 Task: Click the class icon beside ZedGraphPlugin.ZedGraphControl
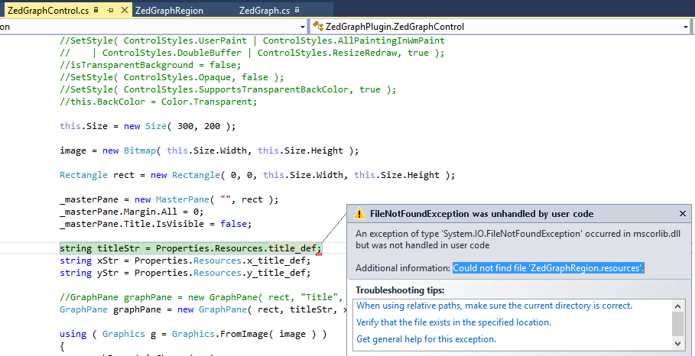click(318, 27)
